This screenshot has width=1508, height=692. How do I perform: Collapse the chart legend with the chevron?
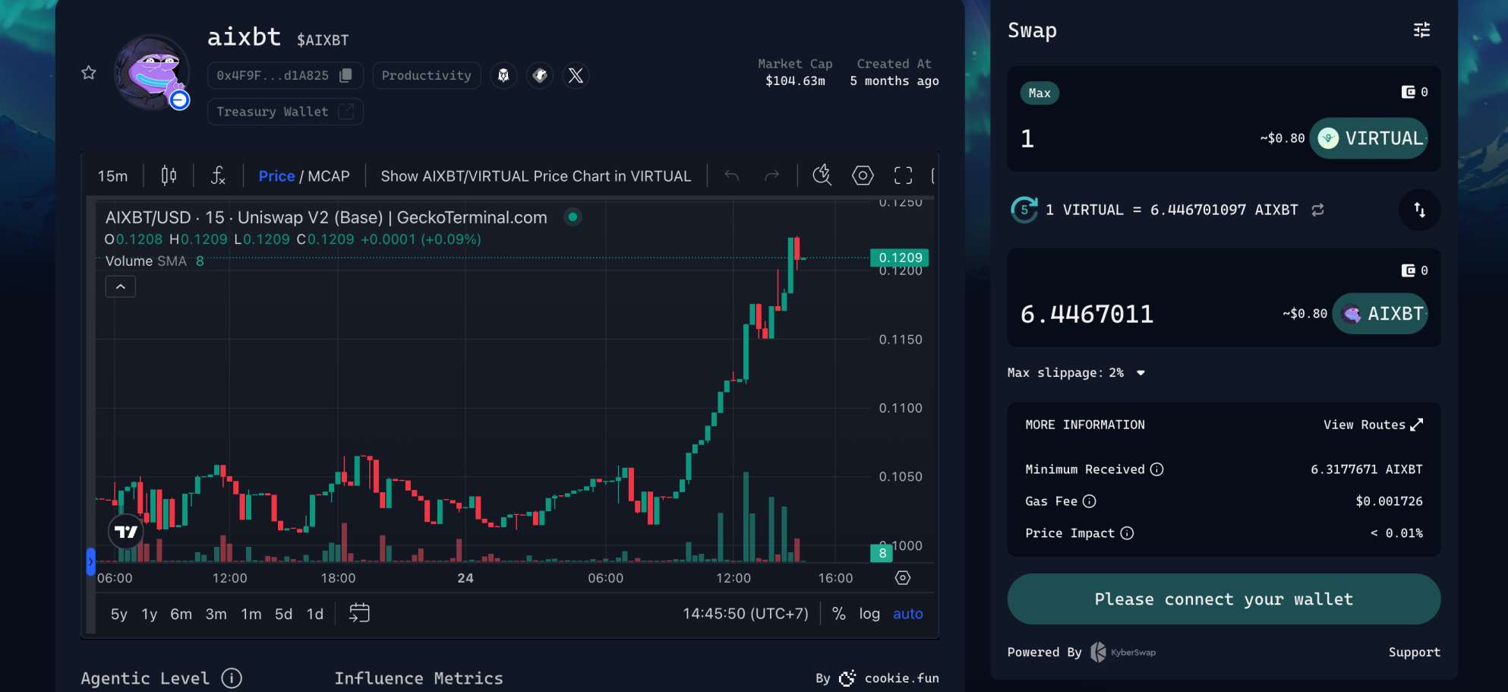(120, 286)
